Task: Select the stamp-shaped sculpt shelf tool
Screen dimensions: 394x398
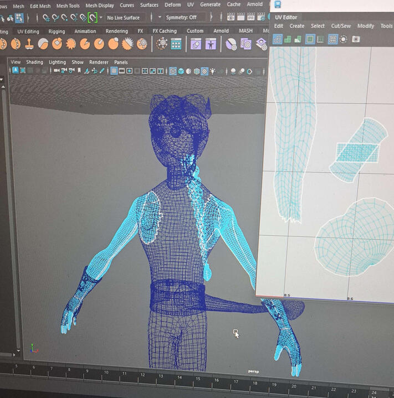Action: (x=29, y=44)
